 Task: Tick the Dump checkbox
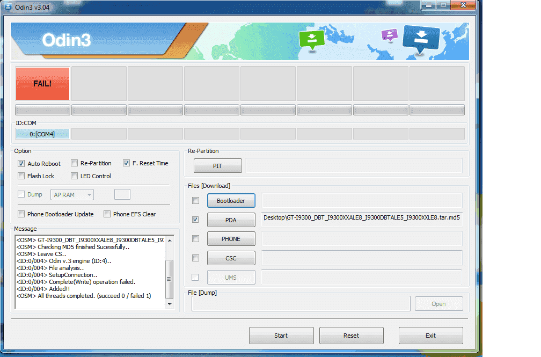21,194
